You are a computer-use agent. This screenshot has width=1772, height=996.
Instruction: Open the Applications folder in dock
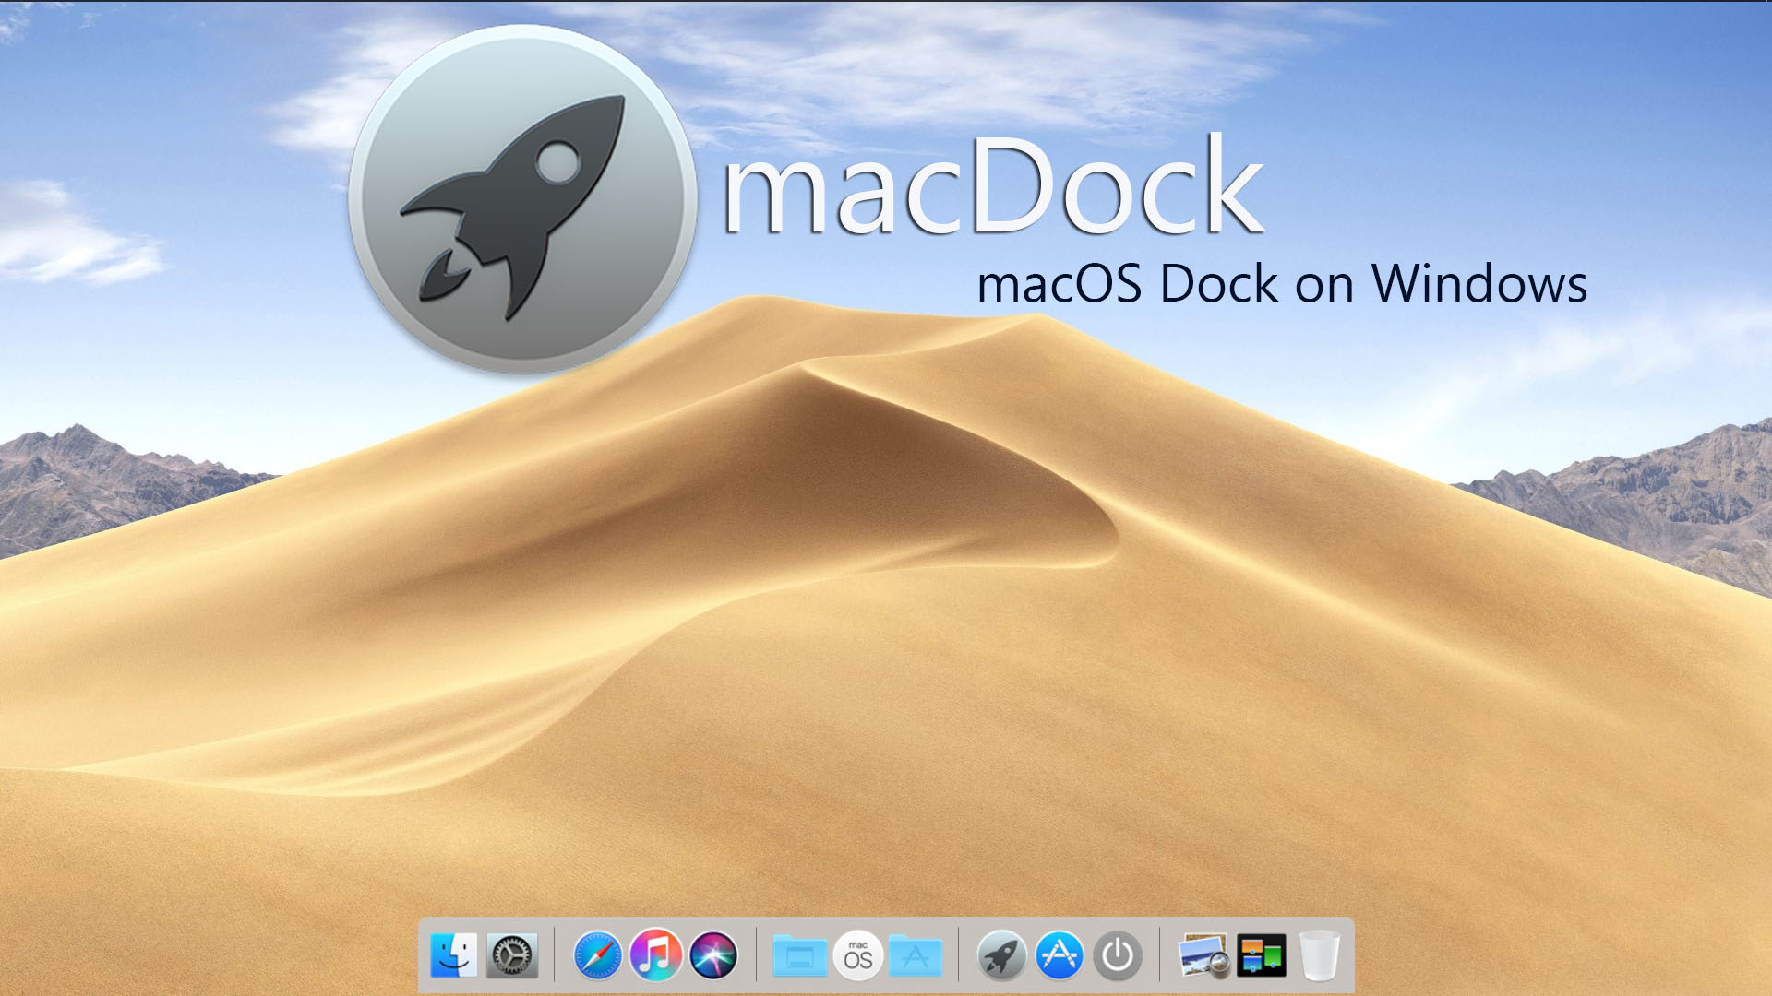tap(915, 956)
